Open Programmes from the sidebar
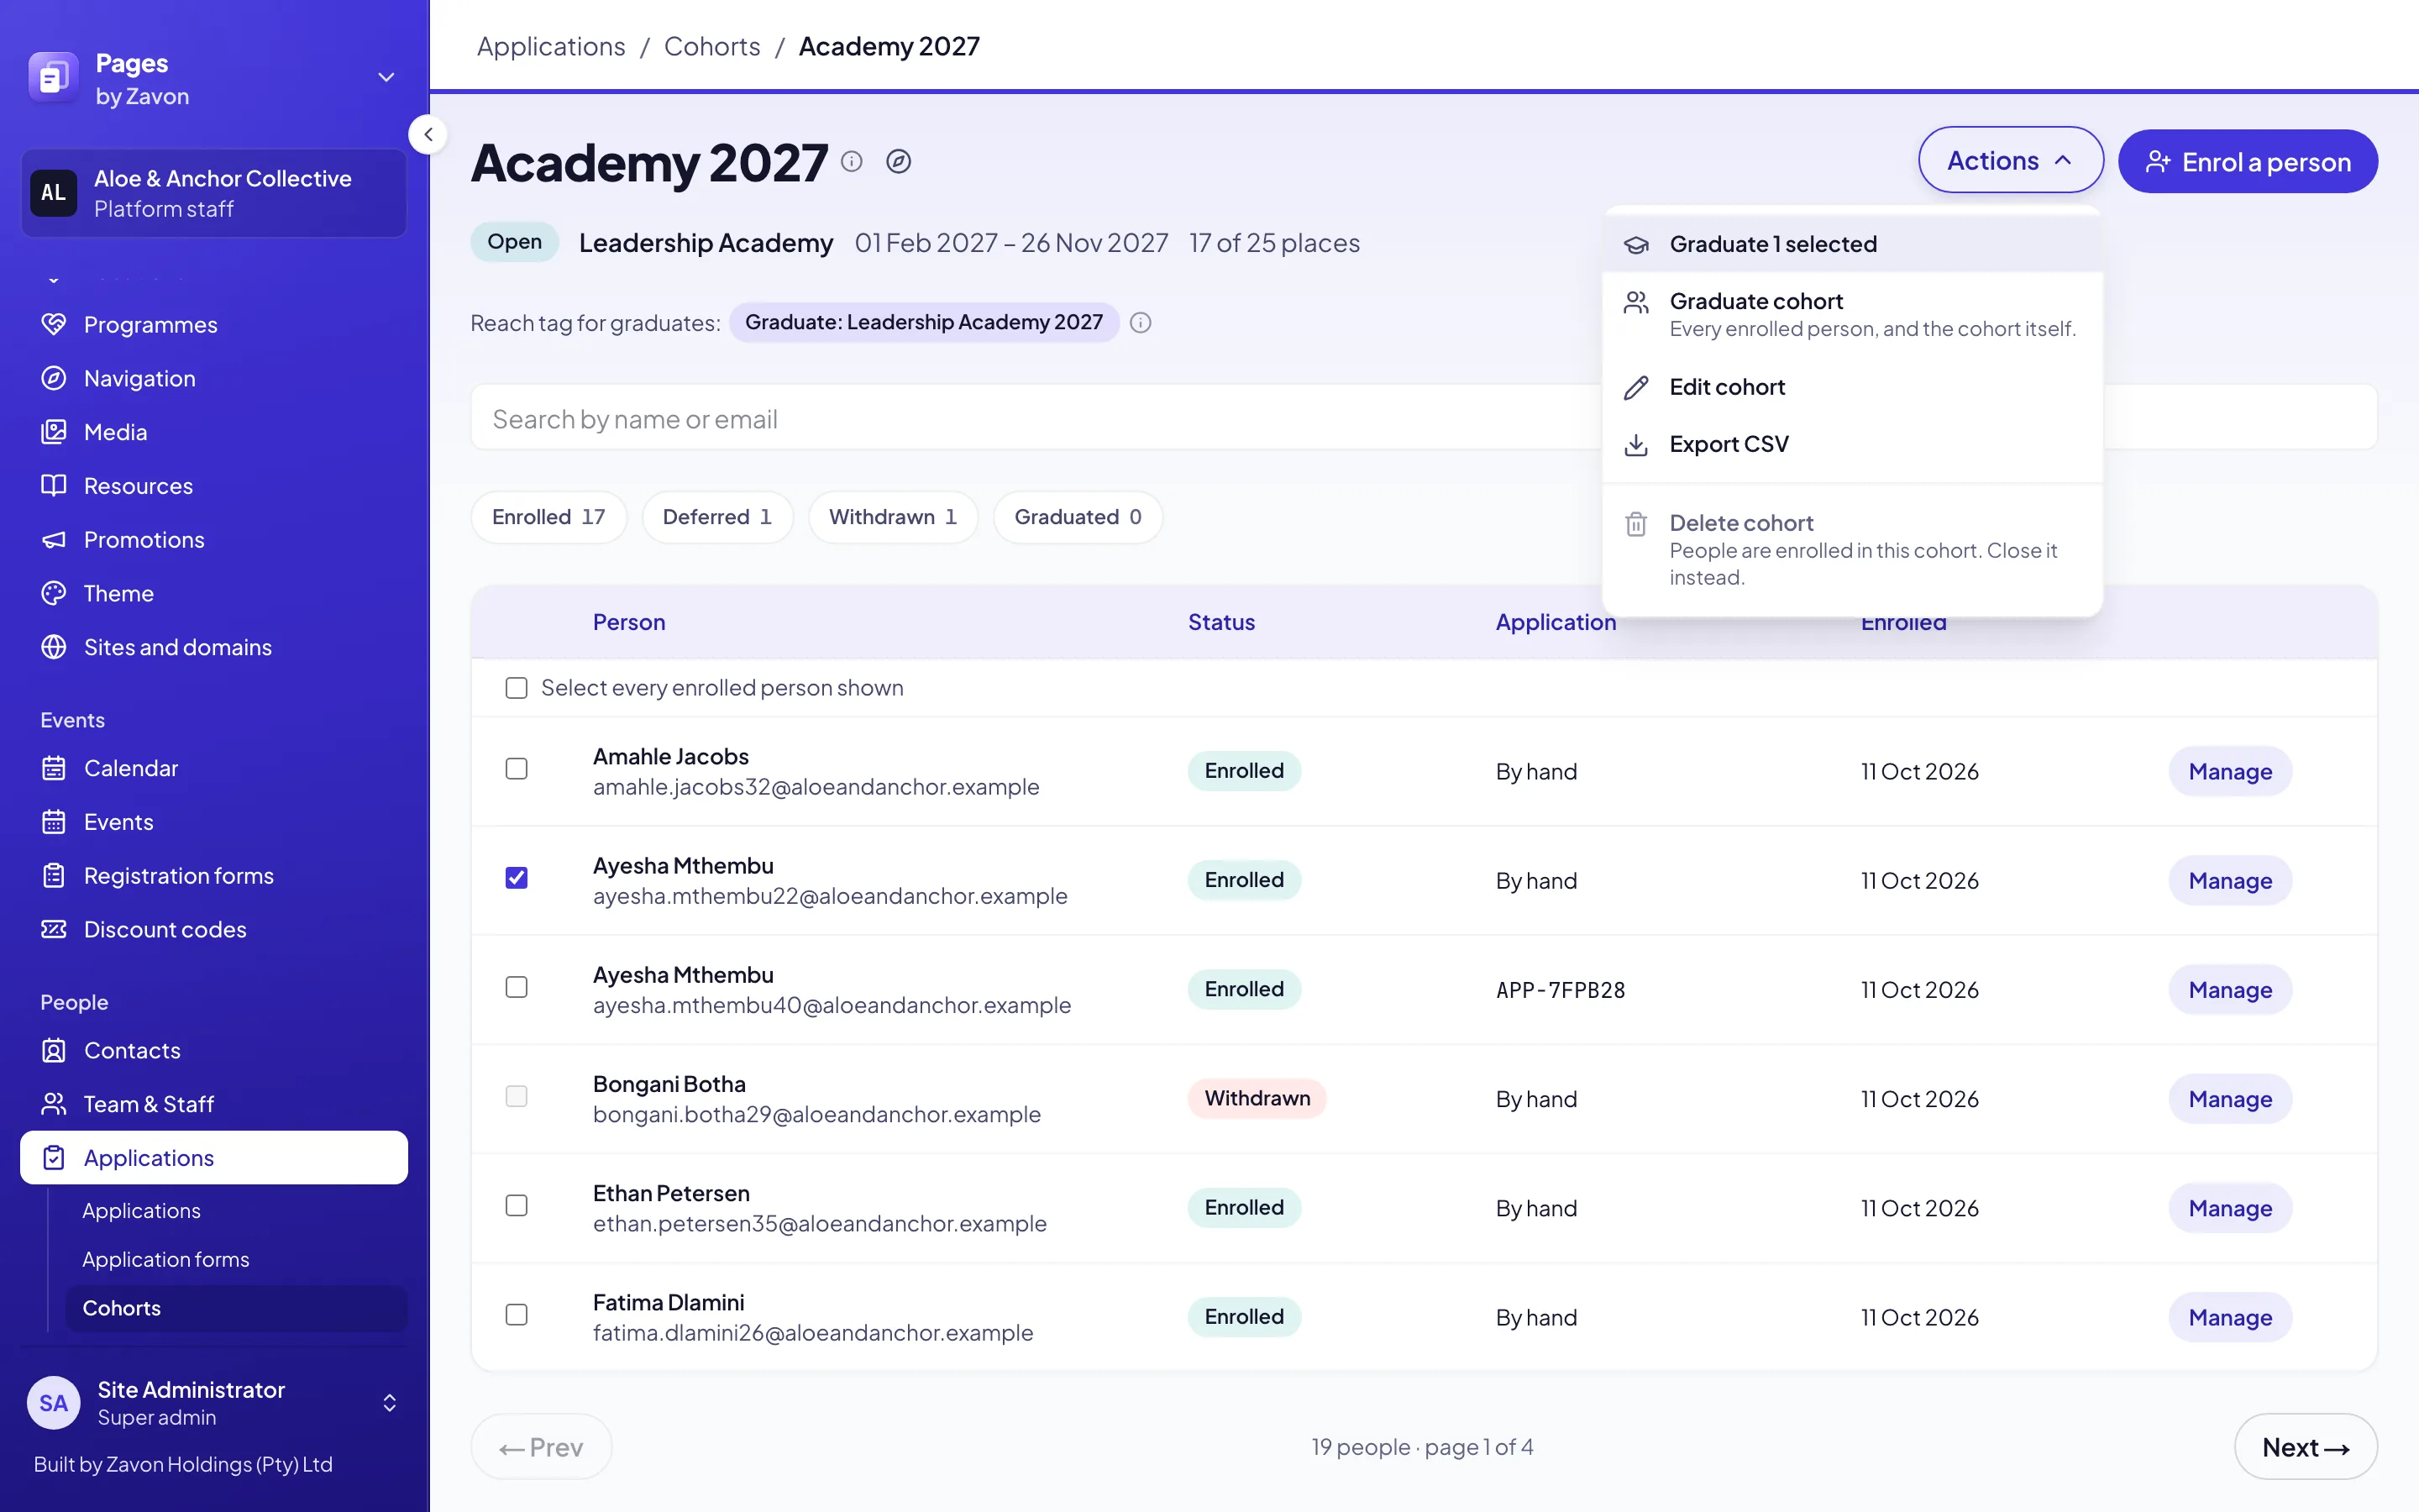The width and height of the screenshot is (2419, 1512). [x=214, y=324]
